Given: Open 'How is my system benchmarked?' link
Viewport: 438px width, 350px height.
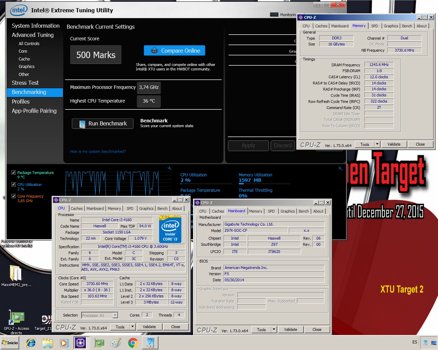Looking at the screenshot, I should [x=98, y=151].
